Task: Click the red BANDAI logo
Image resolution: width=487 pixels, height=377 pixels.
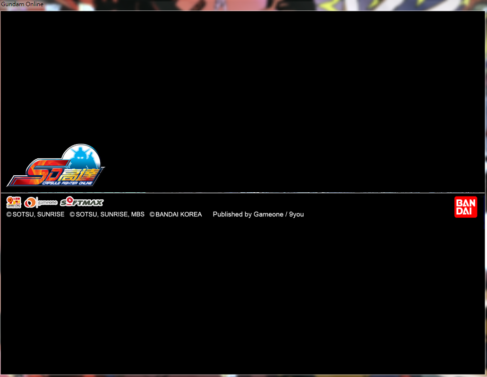Action: click(x=466, y=207)
